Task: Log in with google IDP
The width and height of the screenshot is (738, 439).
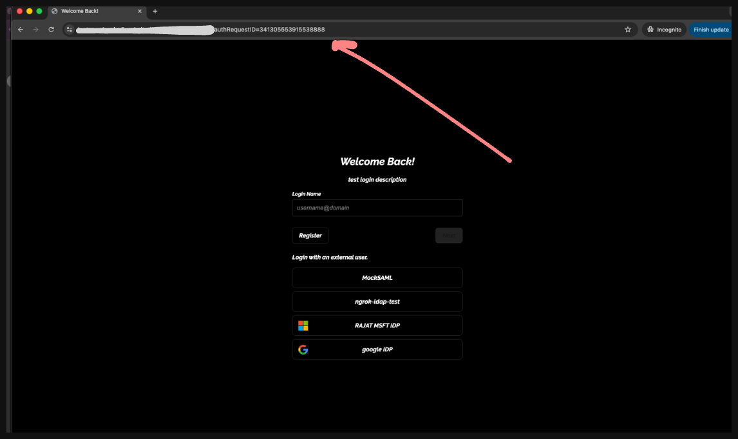Action: pos(377,349)
